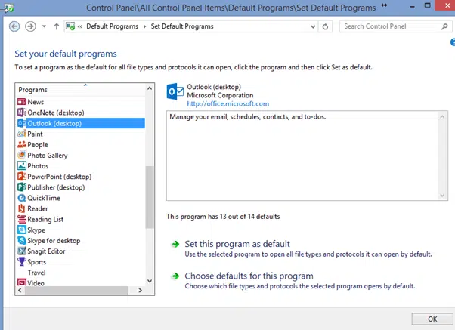Click the search magnifier icon
Viewport: 455px width, 330px height.
[444, 26]
